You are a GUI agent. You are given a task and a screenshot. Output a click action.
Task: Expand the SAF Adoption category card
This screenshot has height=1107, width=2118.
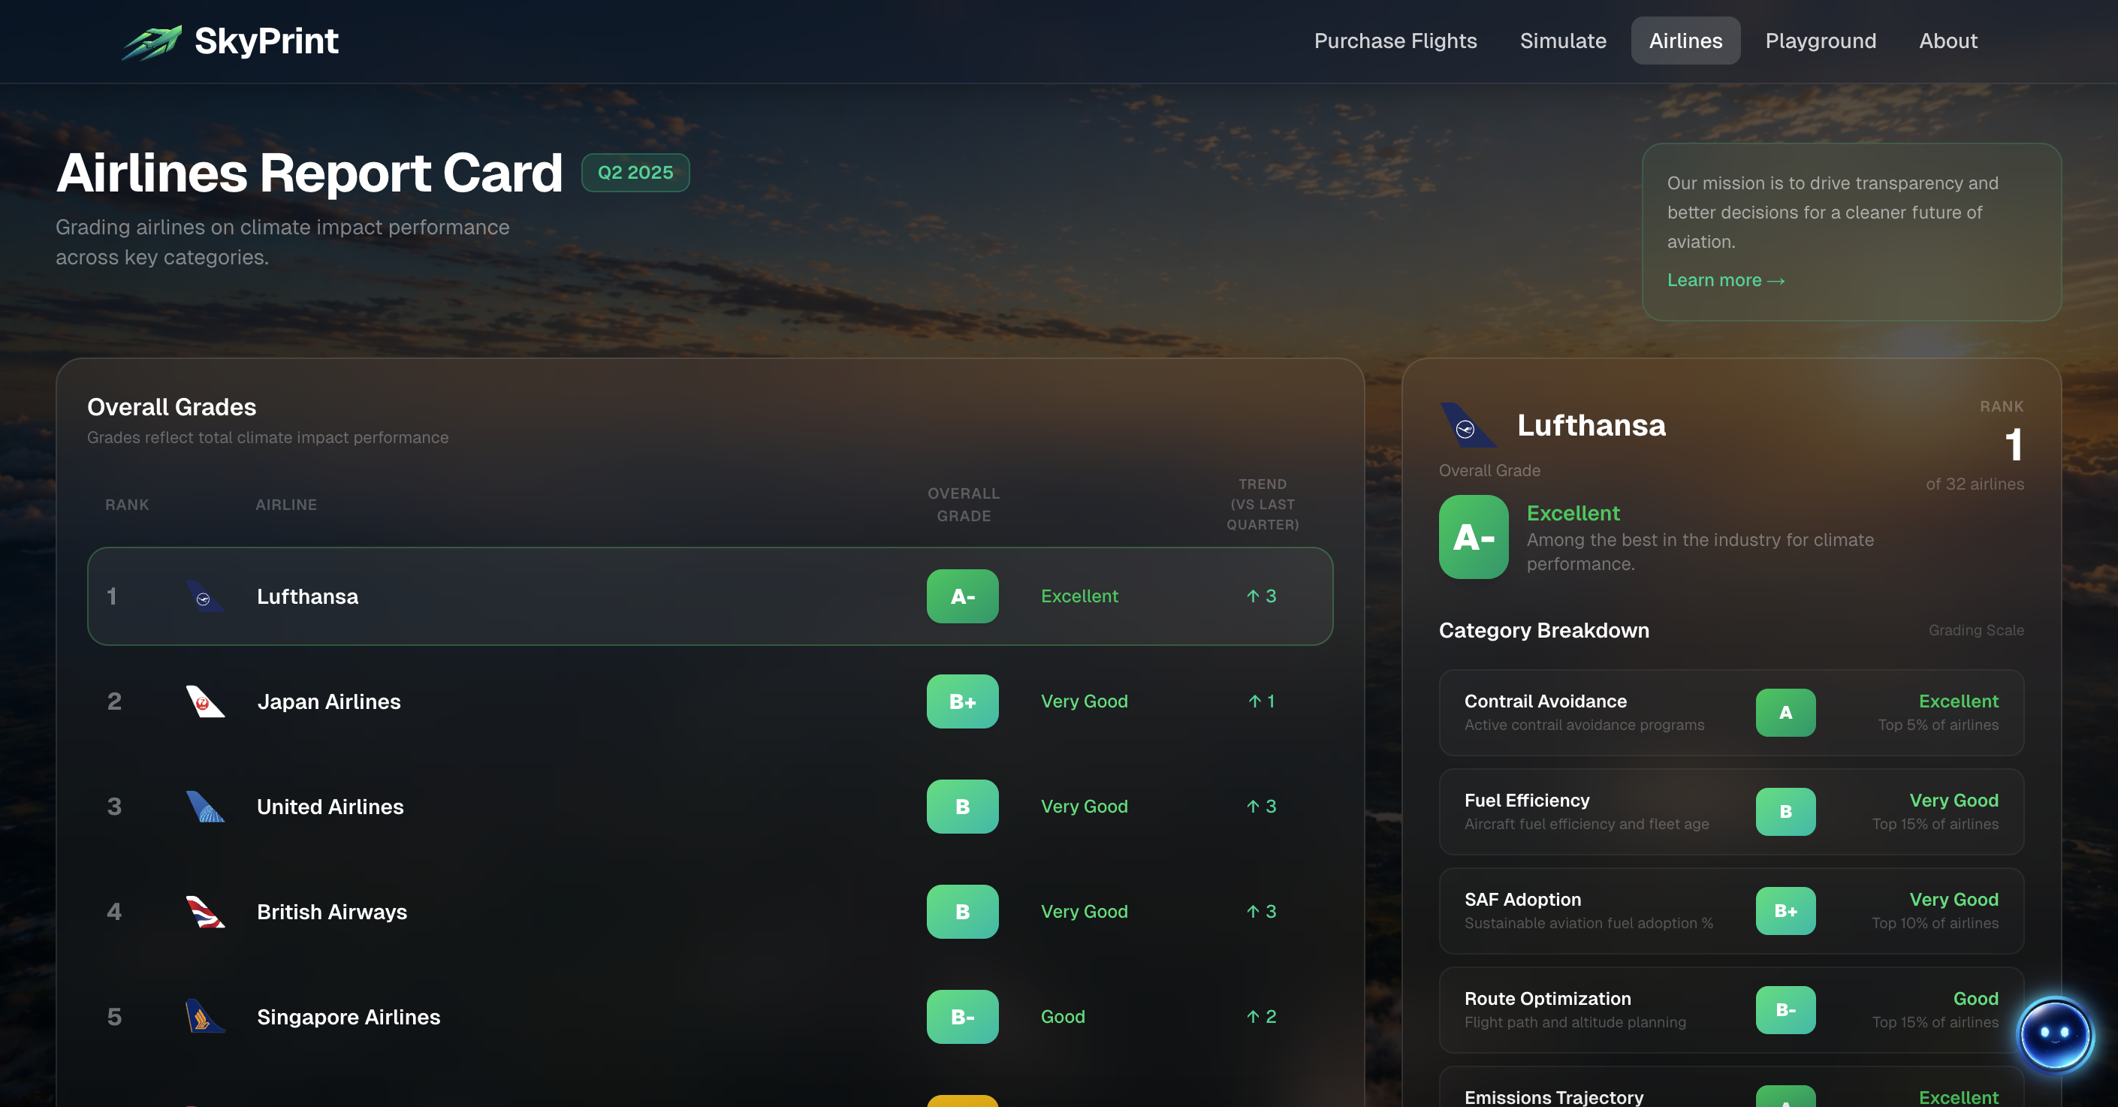pos(1730,910)
